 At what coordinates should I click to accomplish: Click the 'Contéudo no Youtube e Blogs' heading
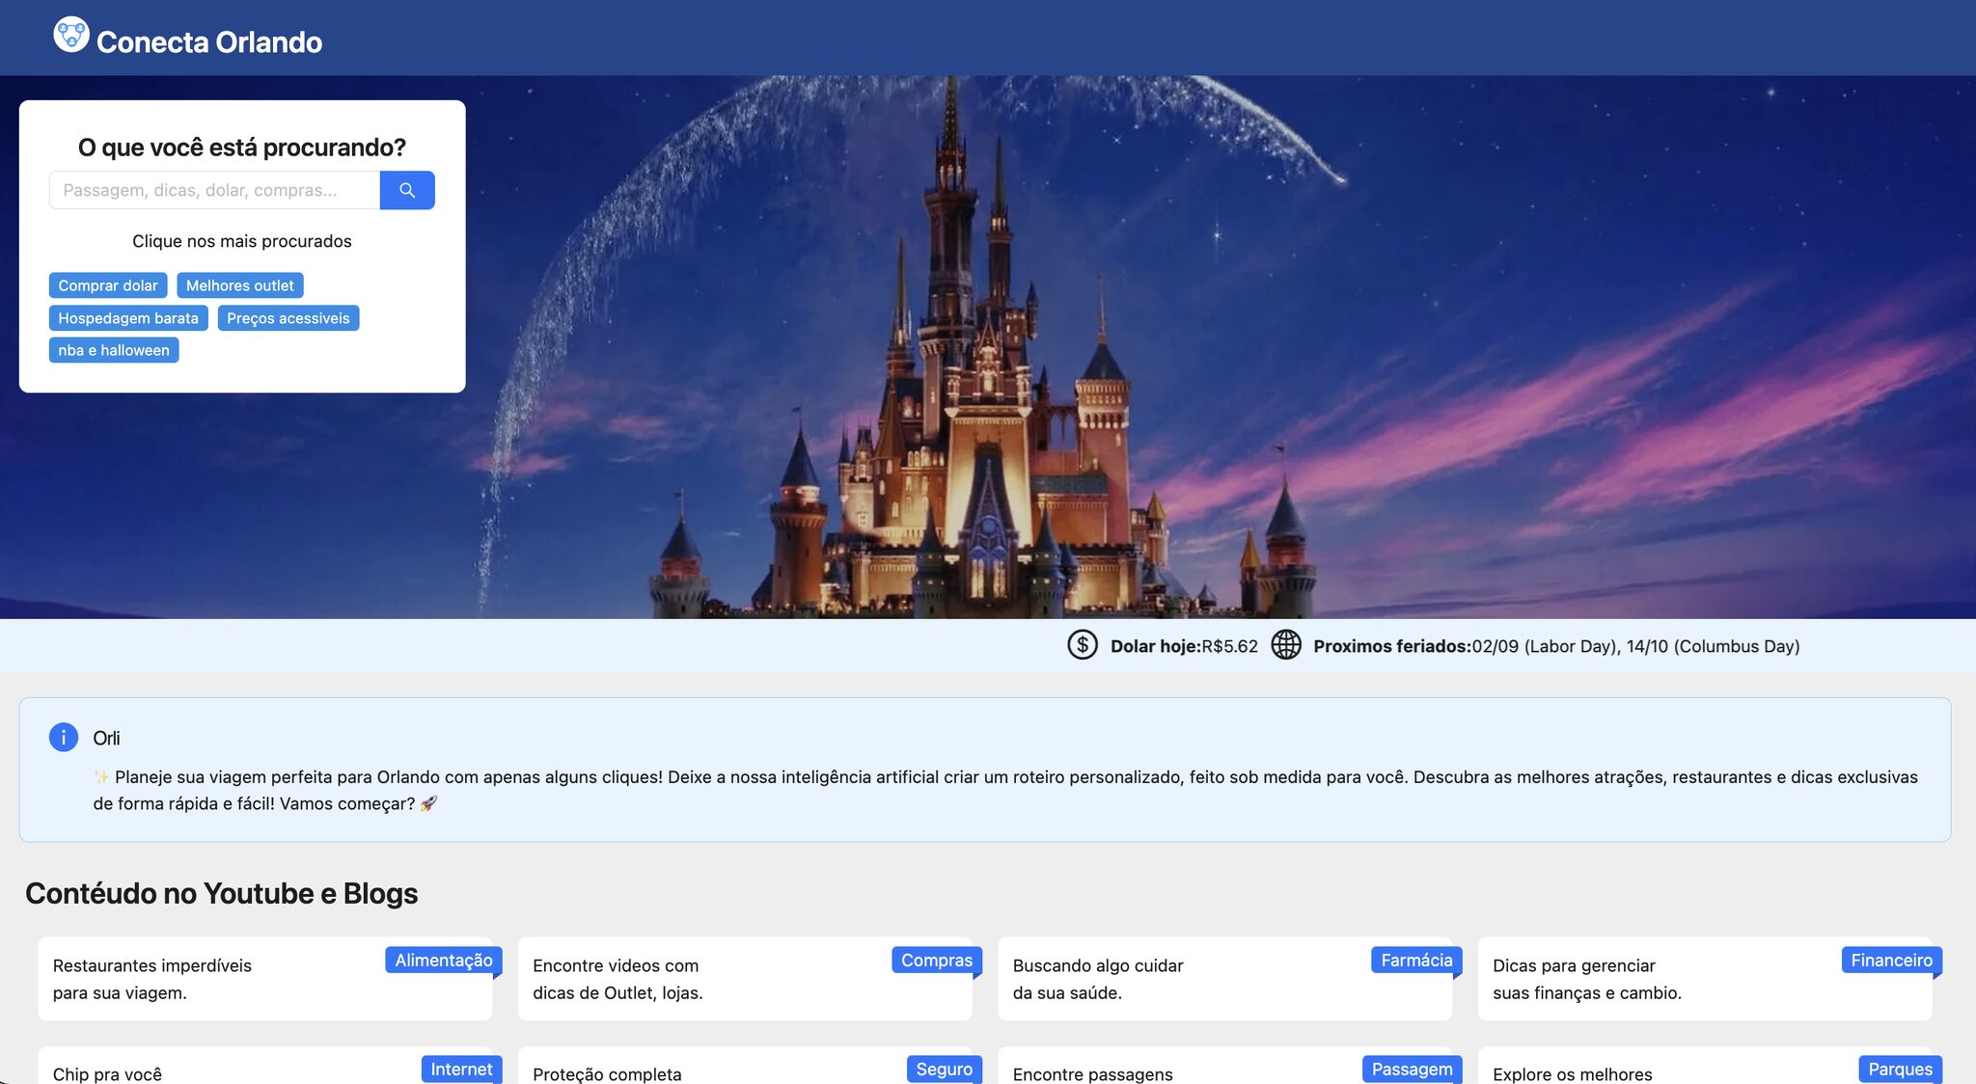[222, 894]
